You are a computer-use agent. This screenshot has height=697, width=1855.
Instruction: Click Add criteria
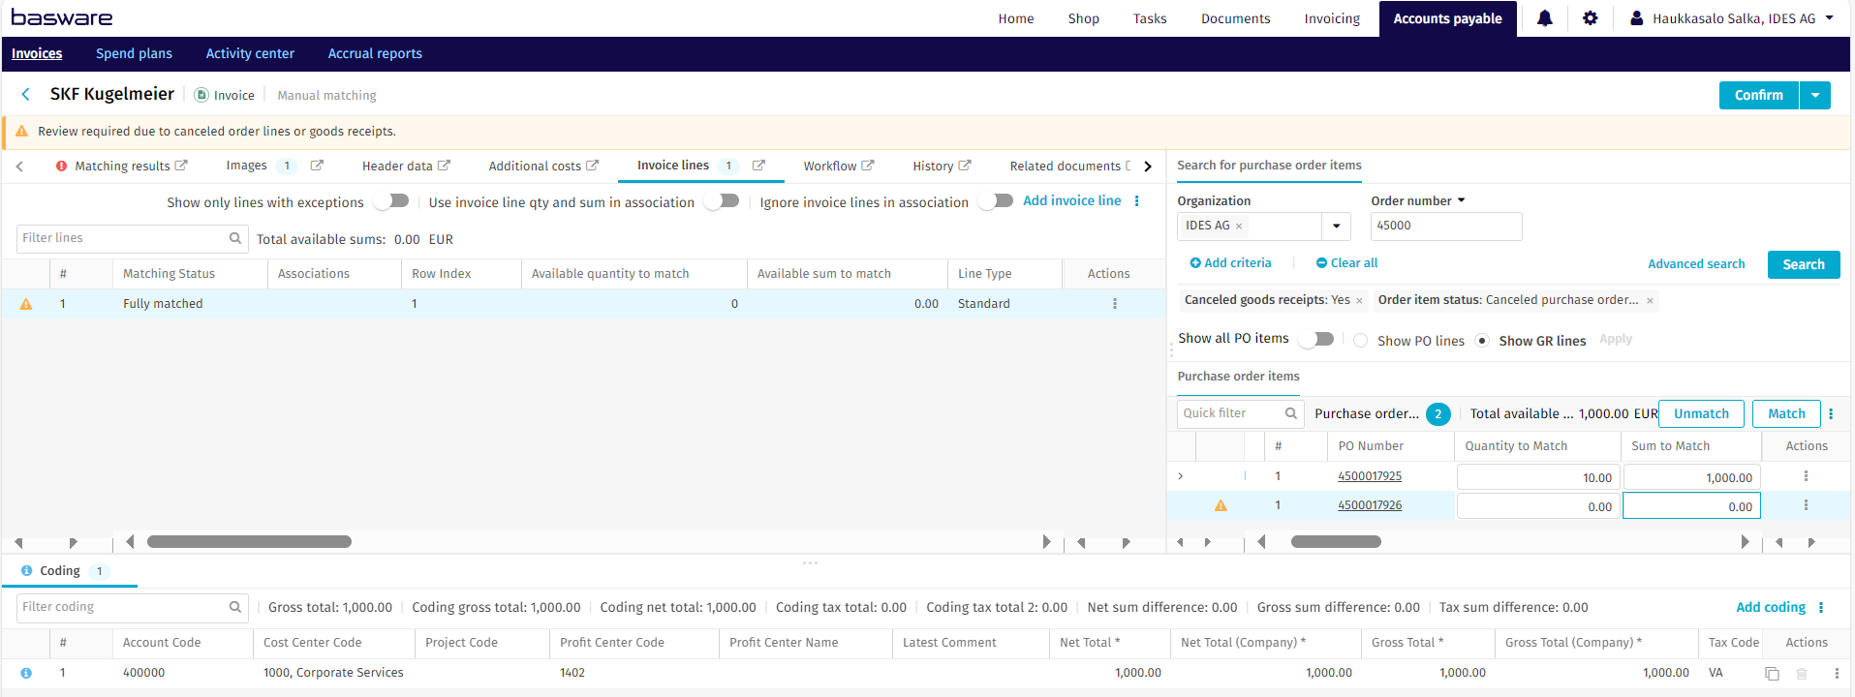pyautogui.click(x=1230, y=263)
